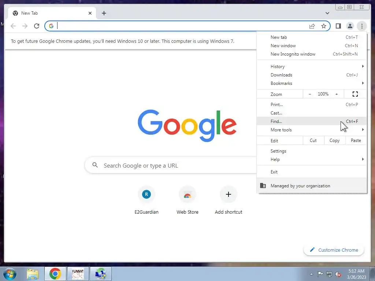Screen dimensions: 375x281
Task: Select New tab in the menu
Action: coord(312,37)
